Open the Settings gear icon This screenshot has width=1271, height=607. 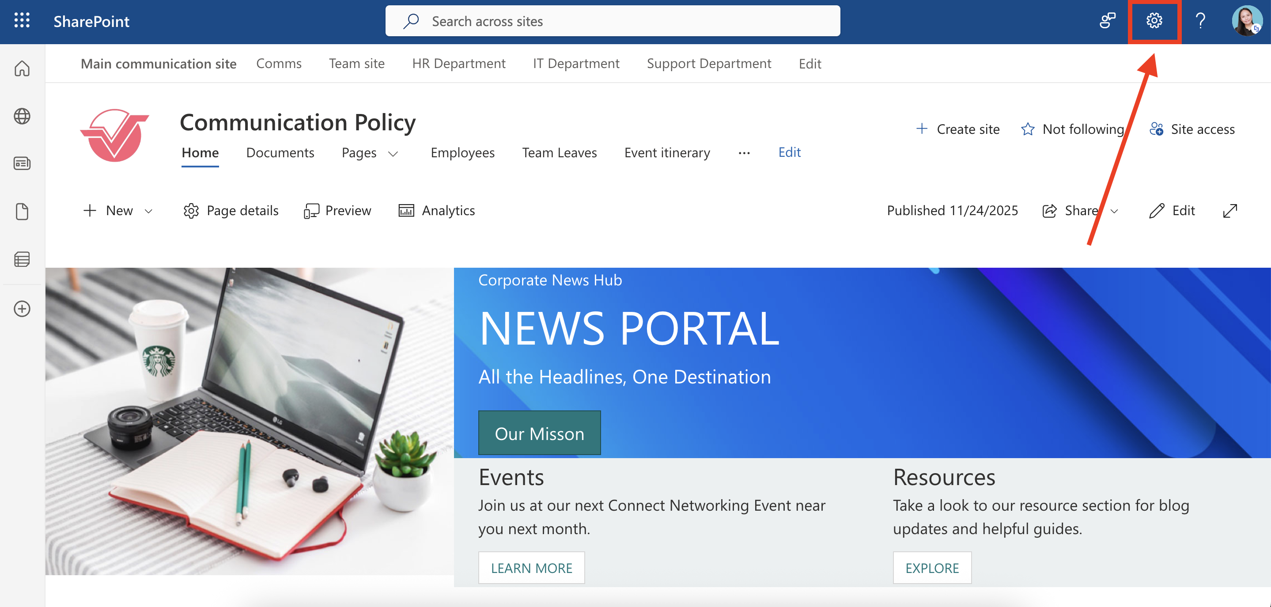click(x=1154, y=21)
